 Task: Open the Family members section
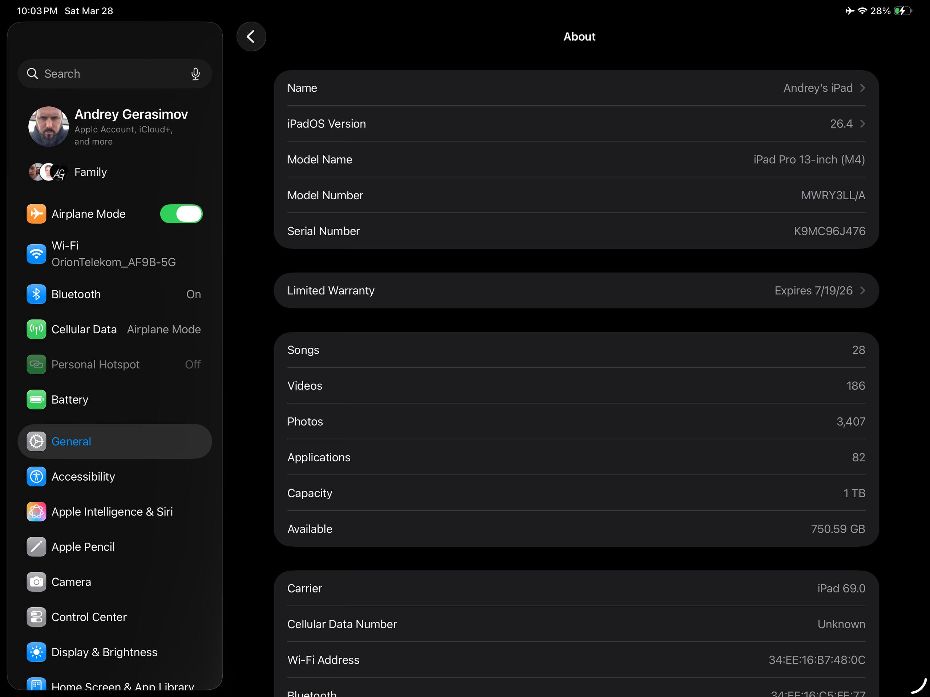pyautogui.click(x=90, y=172)
